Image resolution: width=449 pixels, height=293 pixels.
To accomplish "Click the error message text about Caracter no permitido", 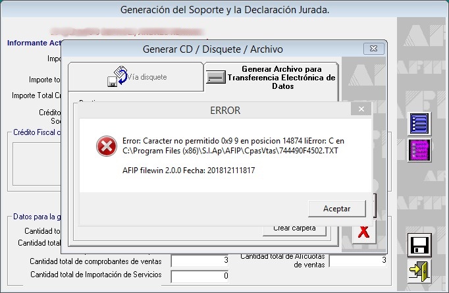I will click(233, 146).
